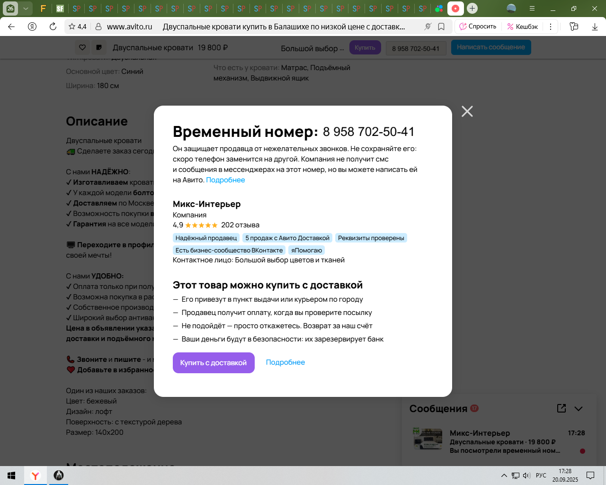Screen dimensions: 606x485
Task: Open the browser profile avatar
Action: pos(511,9)
